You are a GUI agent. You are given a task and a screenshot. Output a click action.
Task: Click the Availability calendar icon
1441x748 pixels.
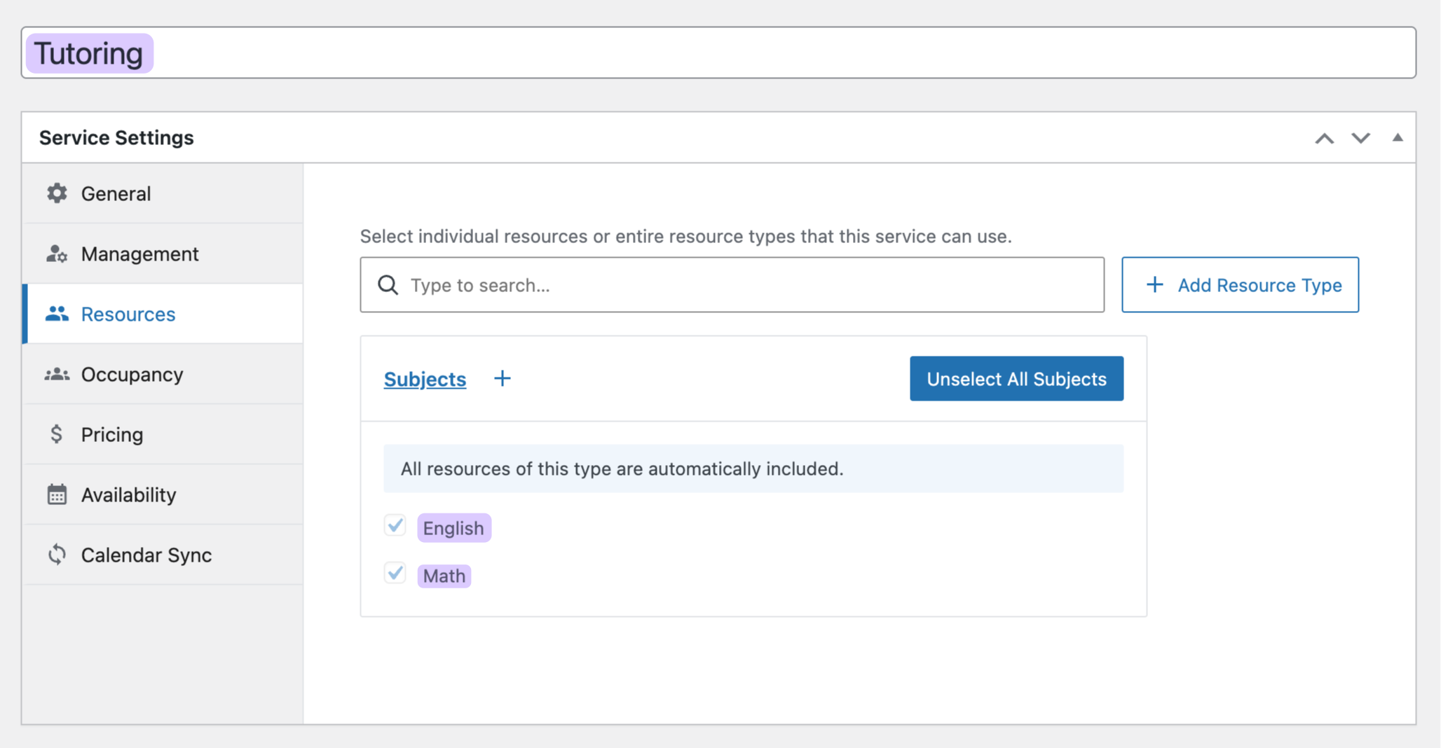[57, 494]
